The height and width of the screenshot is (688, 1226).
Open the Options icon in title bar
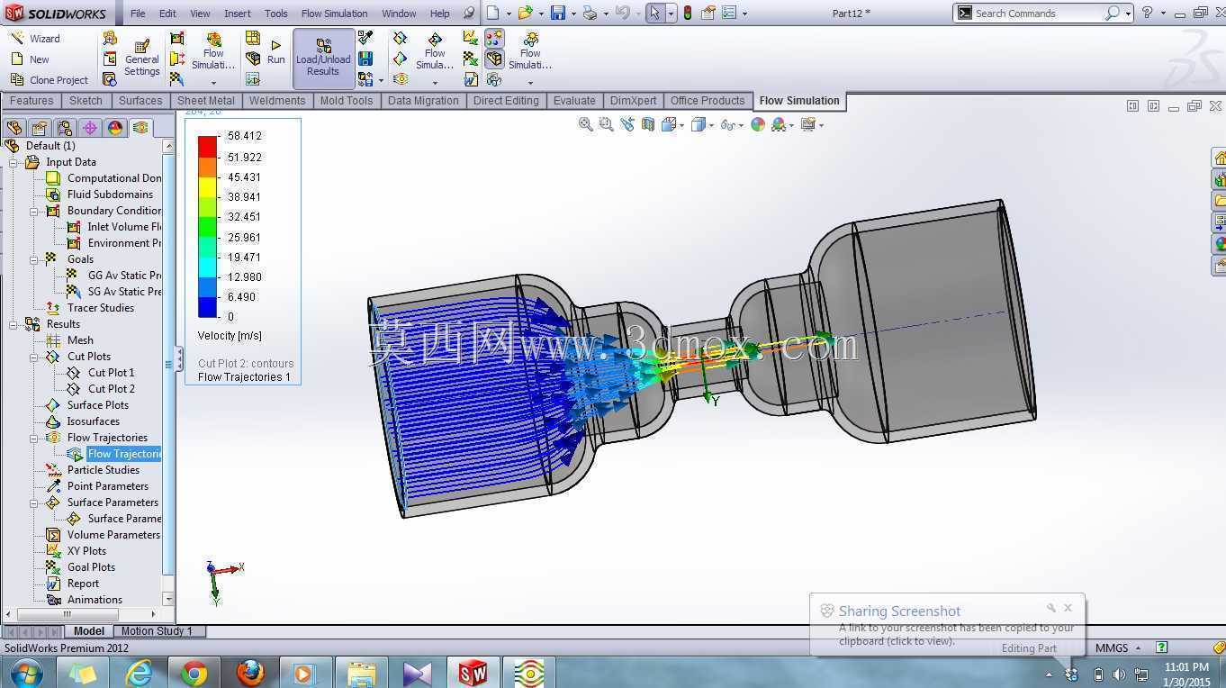(728, 14)
